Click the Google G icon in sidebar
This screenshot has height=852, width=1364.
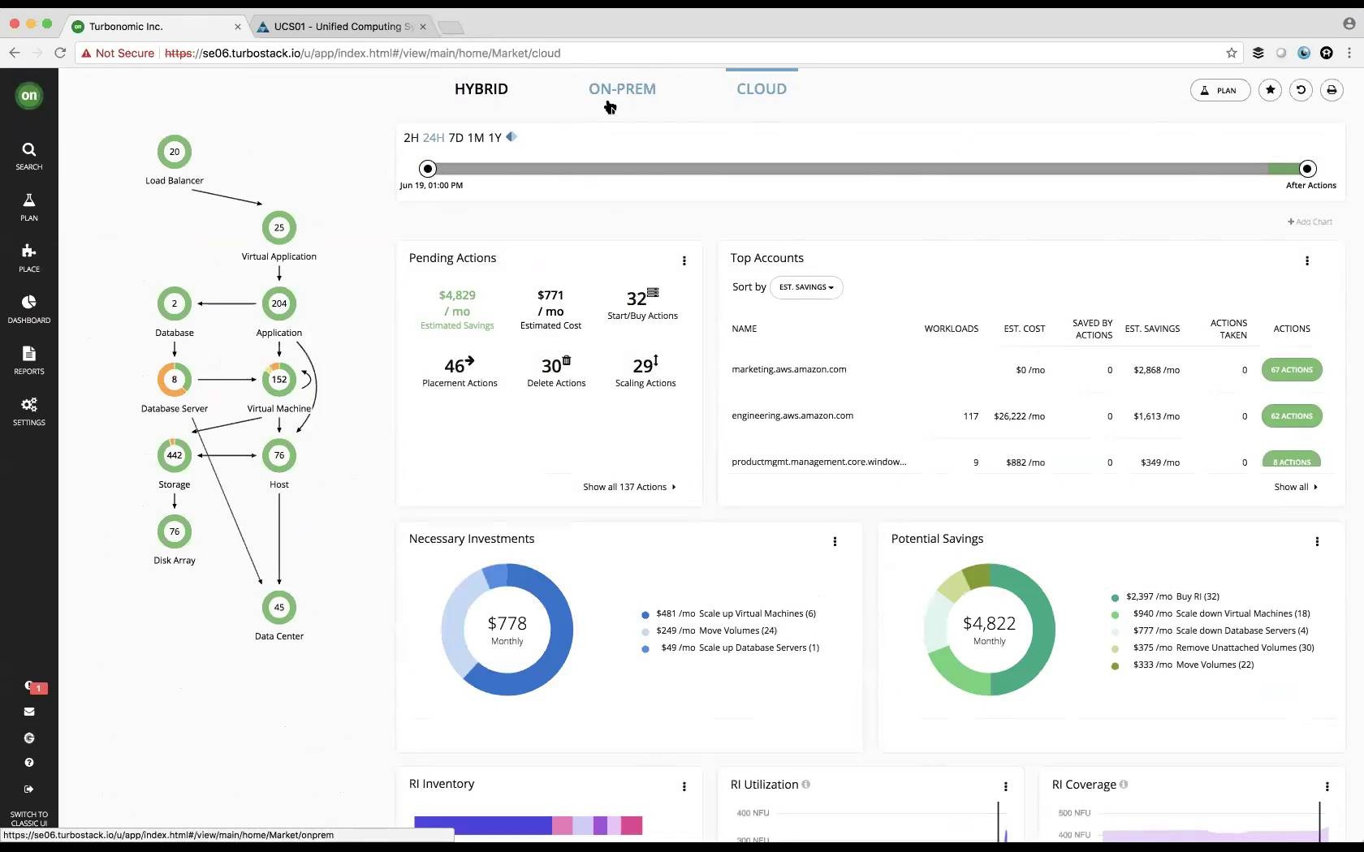pos(29,738)
